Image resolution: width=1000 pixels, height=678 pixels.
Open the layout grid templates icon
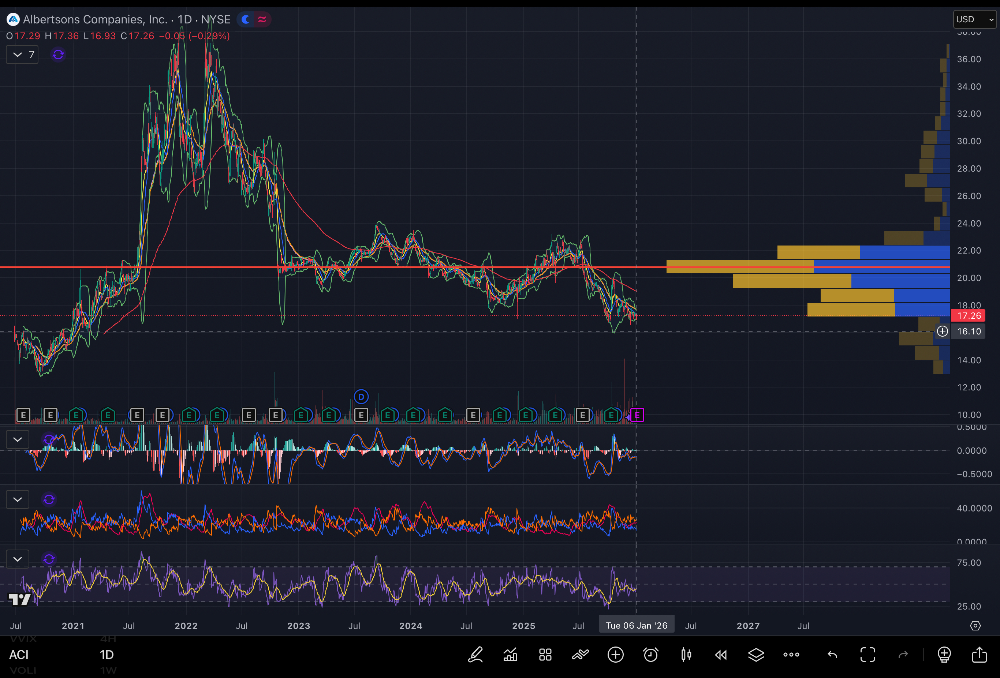click(x=545, y=655)
